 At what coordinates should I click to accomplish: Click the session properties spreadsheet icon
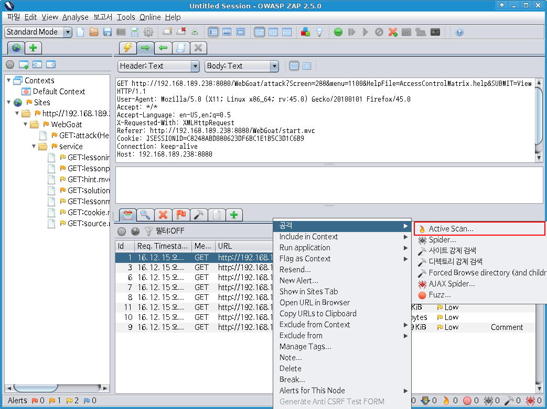pyautogui.click(x=135, y=32)
